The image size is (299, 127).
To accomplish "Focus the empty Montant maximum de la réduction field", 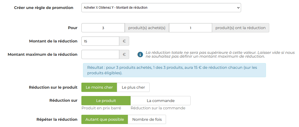I will [100, 54].
